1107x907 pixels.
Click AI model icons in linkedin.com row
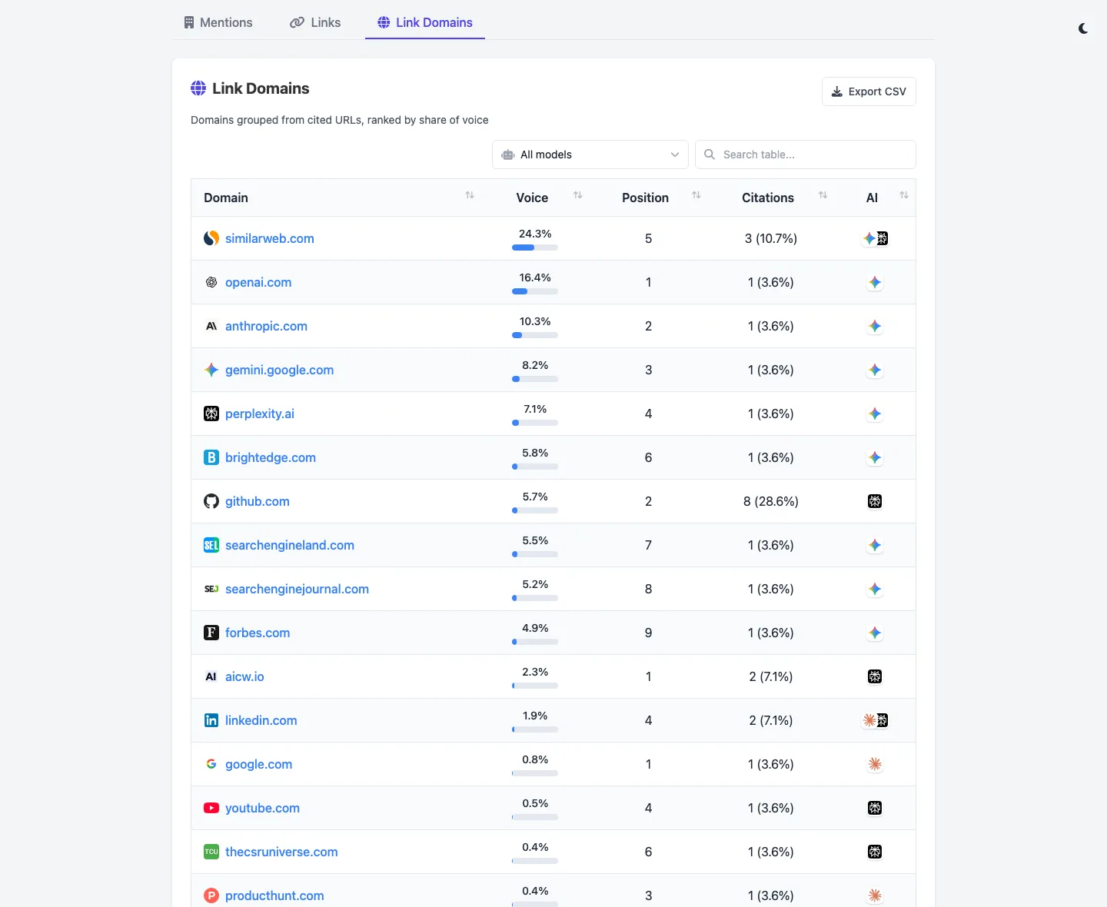tap(875, 720)
